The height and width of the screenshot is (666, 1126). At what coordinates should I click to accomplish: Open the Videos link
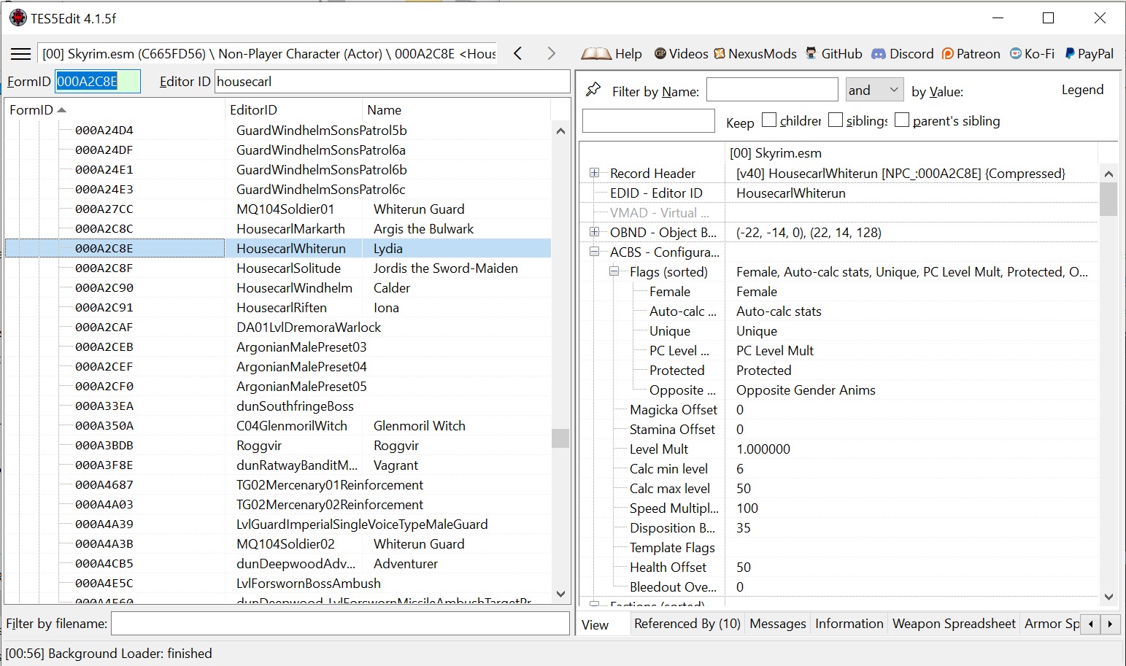681,54
